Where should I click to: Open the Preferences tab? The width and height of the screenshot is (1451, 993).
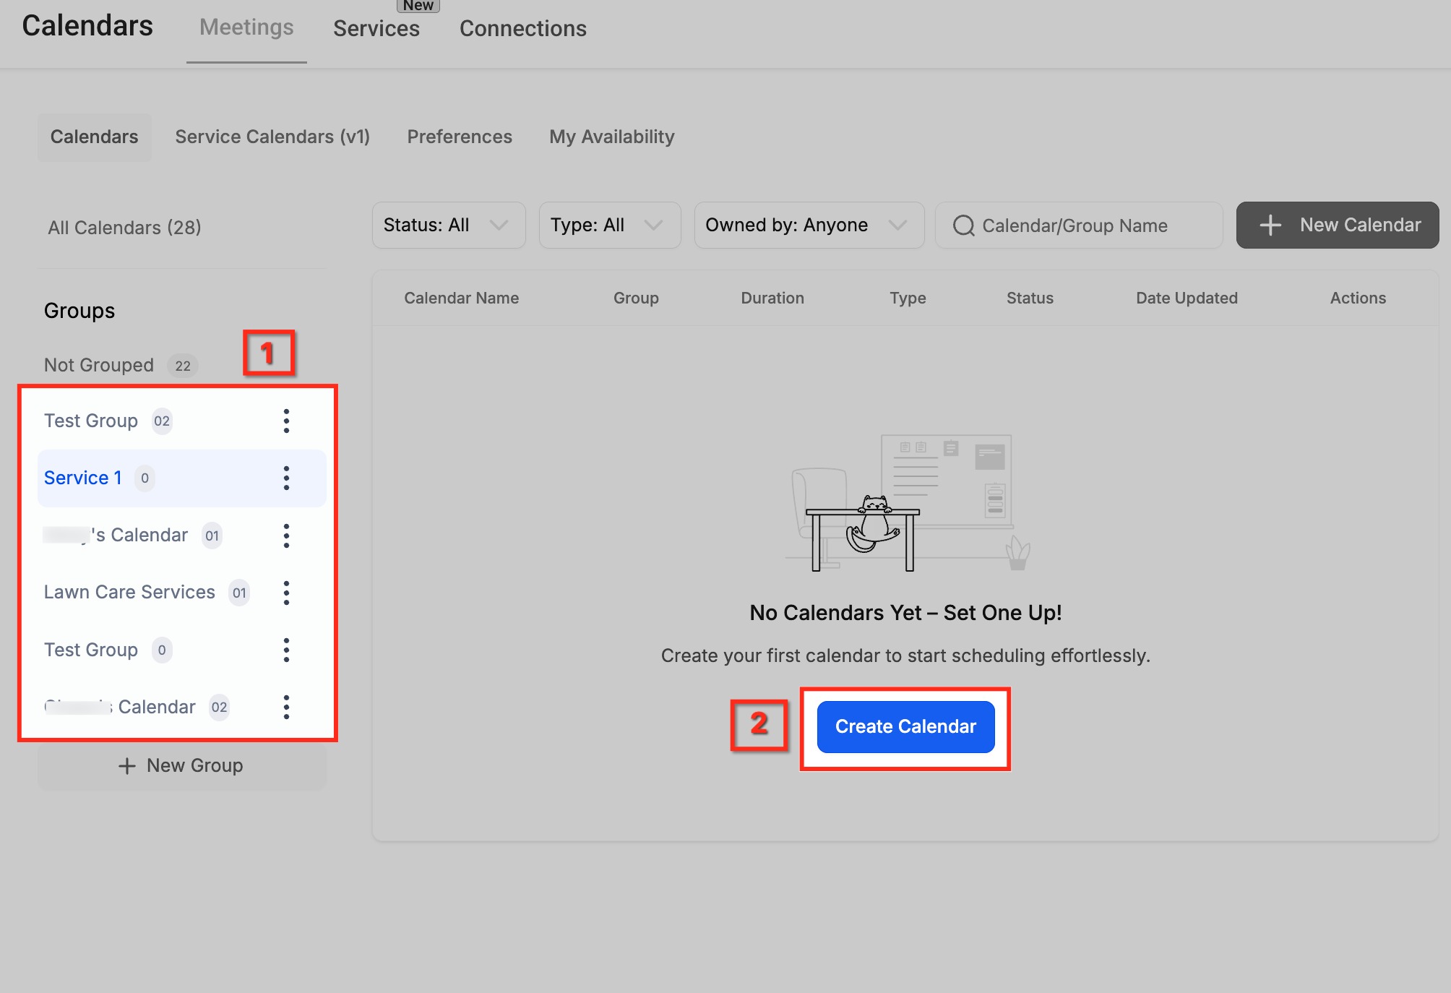pos(460,137)
